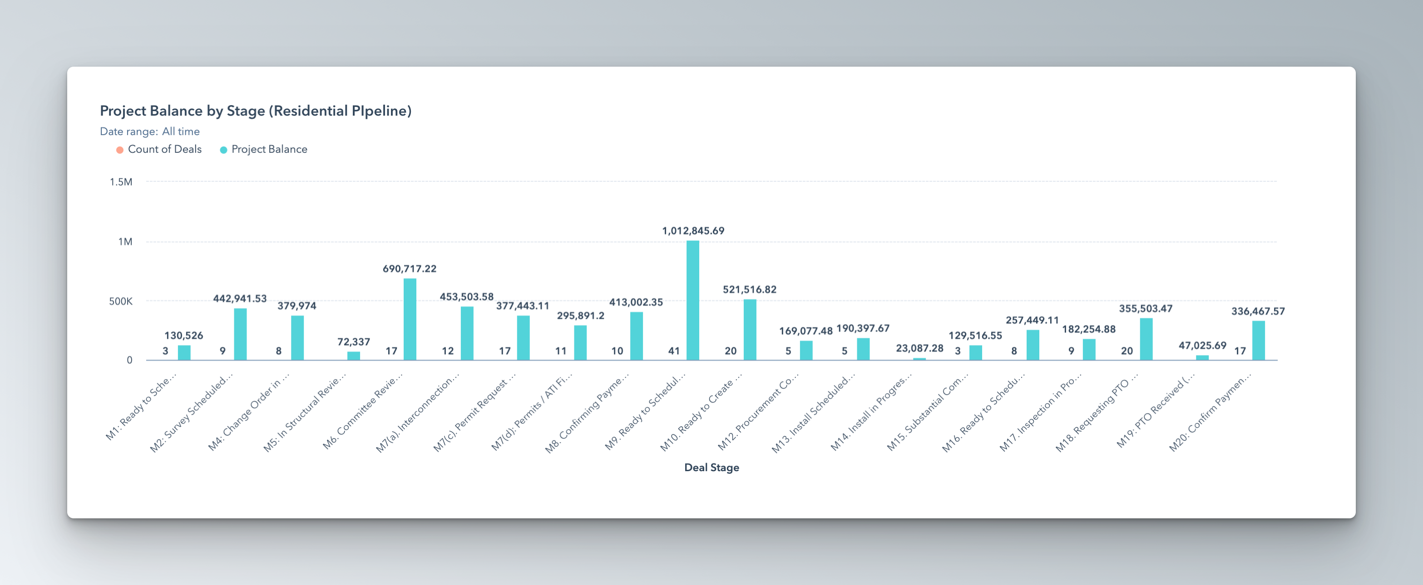This screenshot has height=585, width=1423.
Task: Click the bar labeled 690,717.22
Action: [x=410, y=320]
